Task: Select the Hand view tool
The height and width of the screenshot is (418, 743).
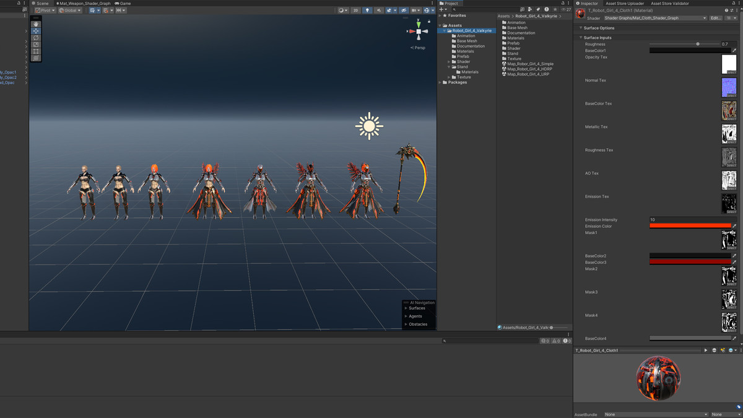Action: coord(36,24)
